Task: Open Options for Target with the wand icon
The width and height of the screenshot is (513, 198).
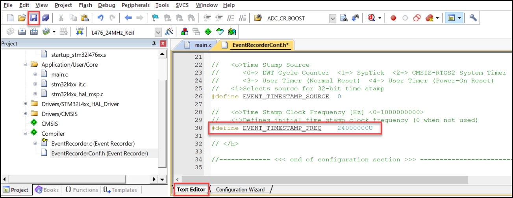Action: [170, 32]
